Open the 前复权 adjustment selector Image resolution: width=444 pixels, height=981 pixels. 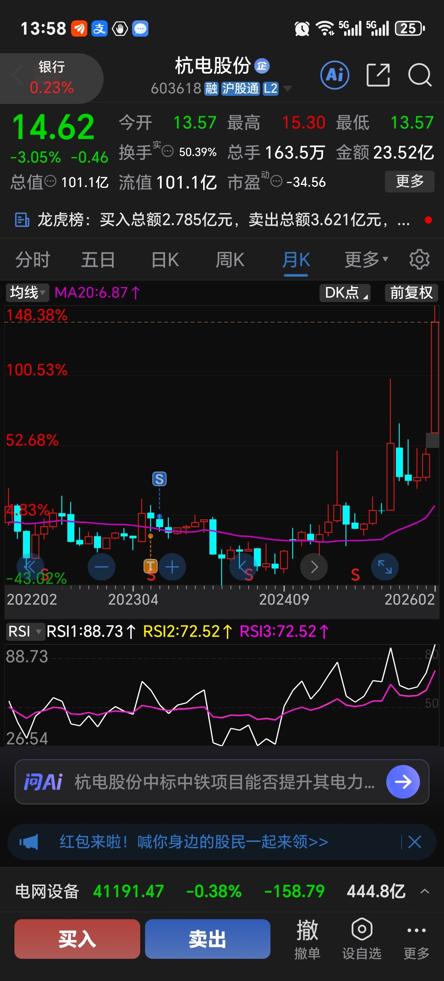pos(411,293)
